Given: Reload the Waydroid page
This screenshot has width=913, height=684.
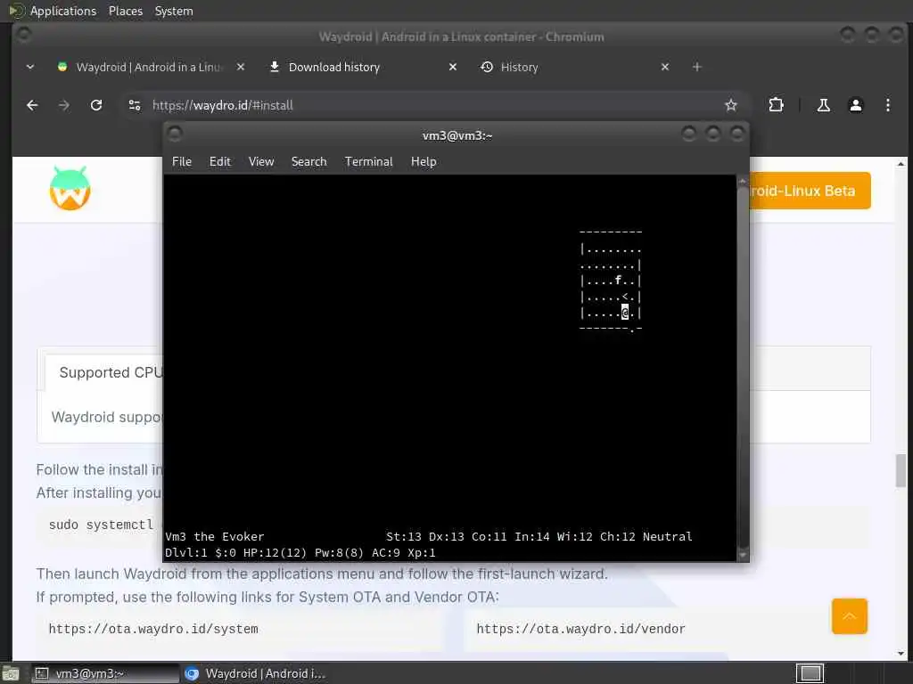Looking at the screenshot, I should [96, 105].
